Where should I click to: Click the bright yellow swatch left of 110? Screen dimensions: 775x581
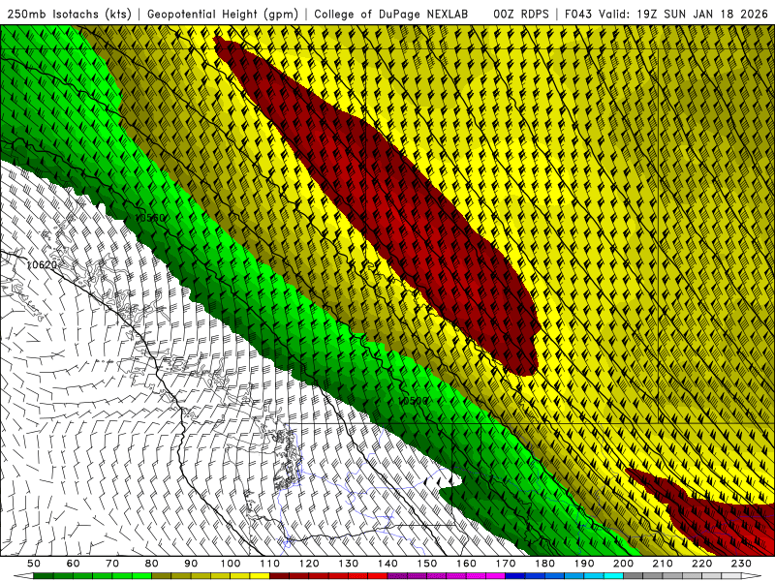260,576
